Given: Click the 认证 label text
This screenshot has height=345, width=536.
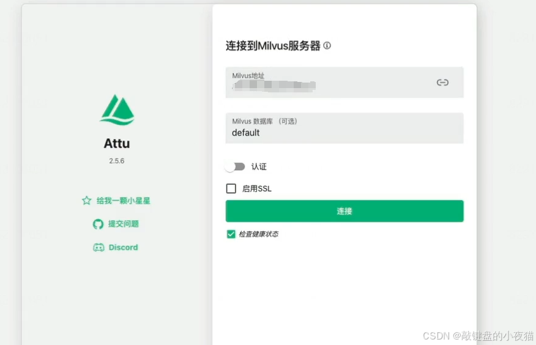Looking at the screenshot, I should pos(259,167).
